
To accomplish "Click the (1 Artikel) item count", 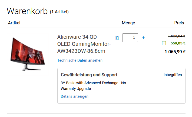I will [59, 12].
